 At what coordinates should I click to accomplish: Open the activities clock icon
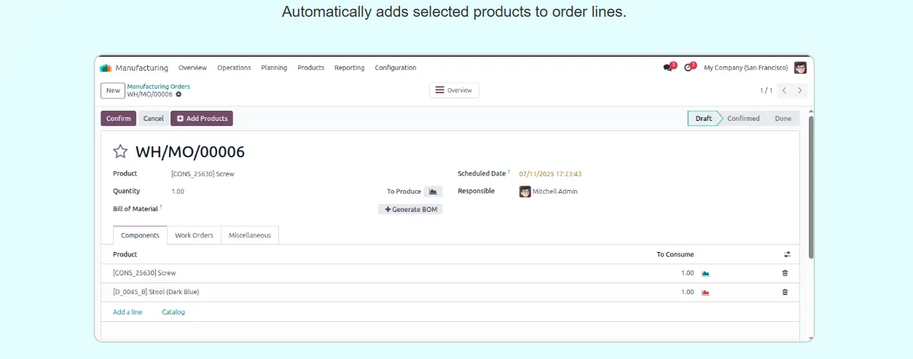pyautogui.click(x=689, y=68)
